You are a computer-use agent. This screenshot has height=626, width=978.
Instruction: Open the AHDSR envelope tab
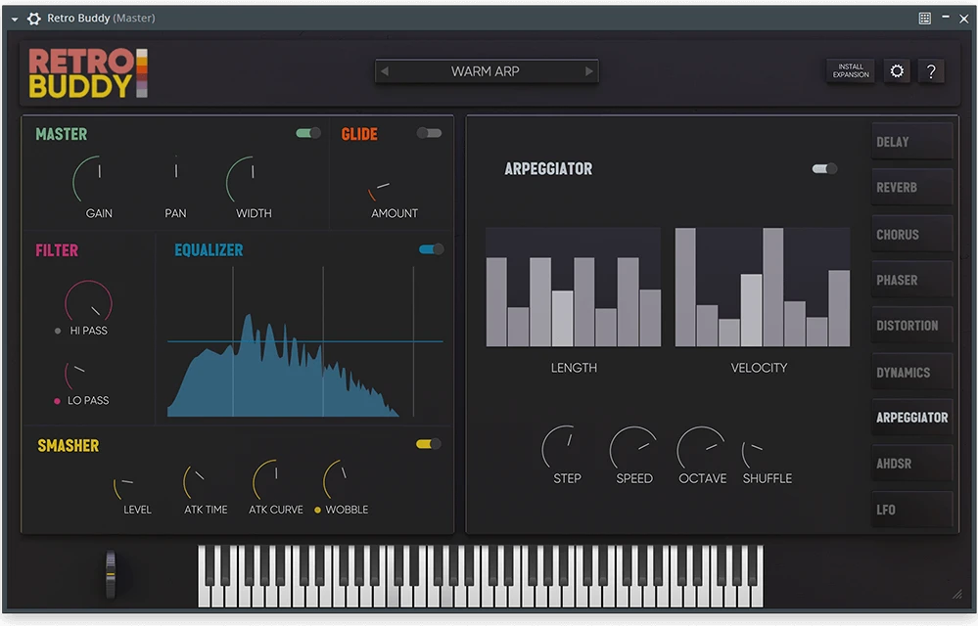tap(911, 464)
